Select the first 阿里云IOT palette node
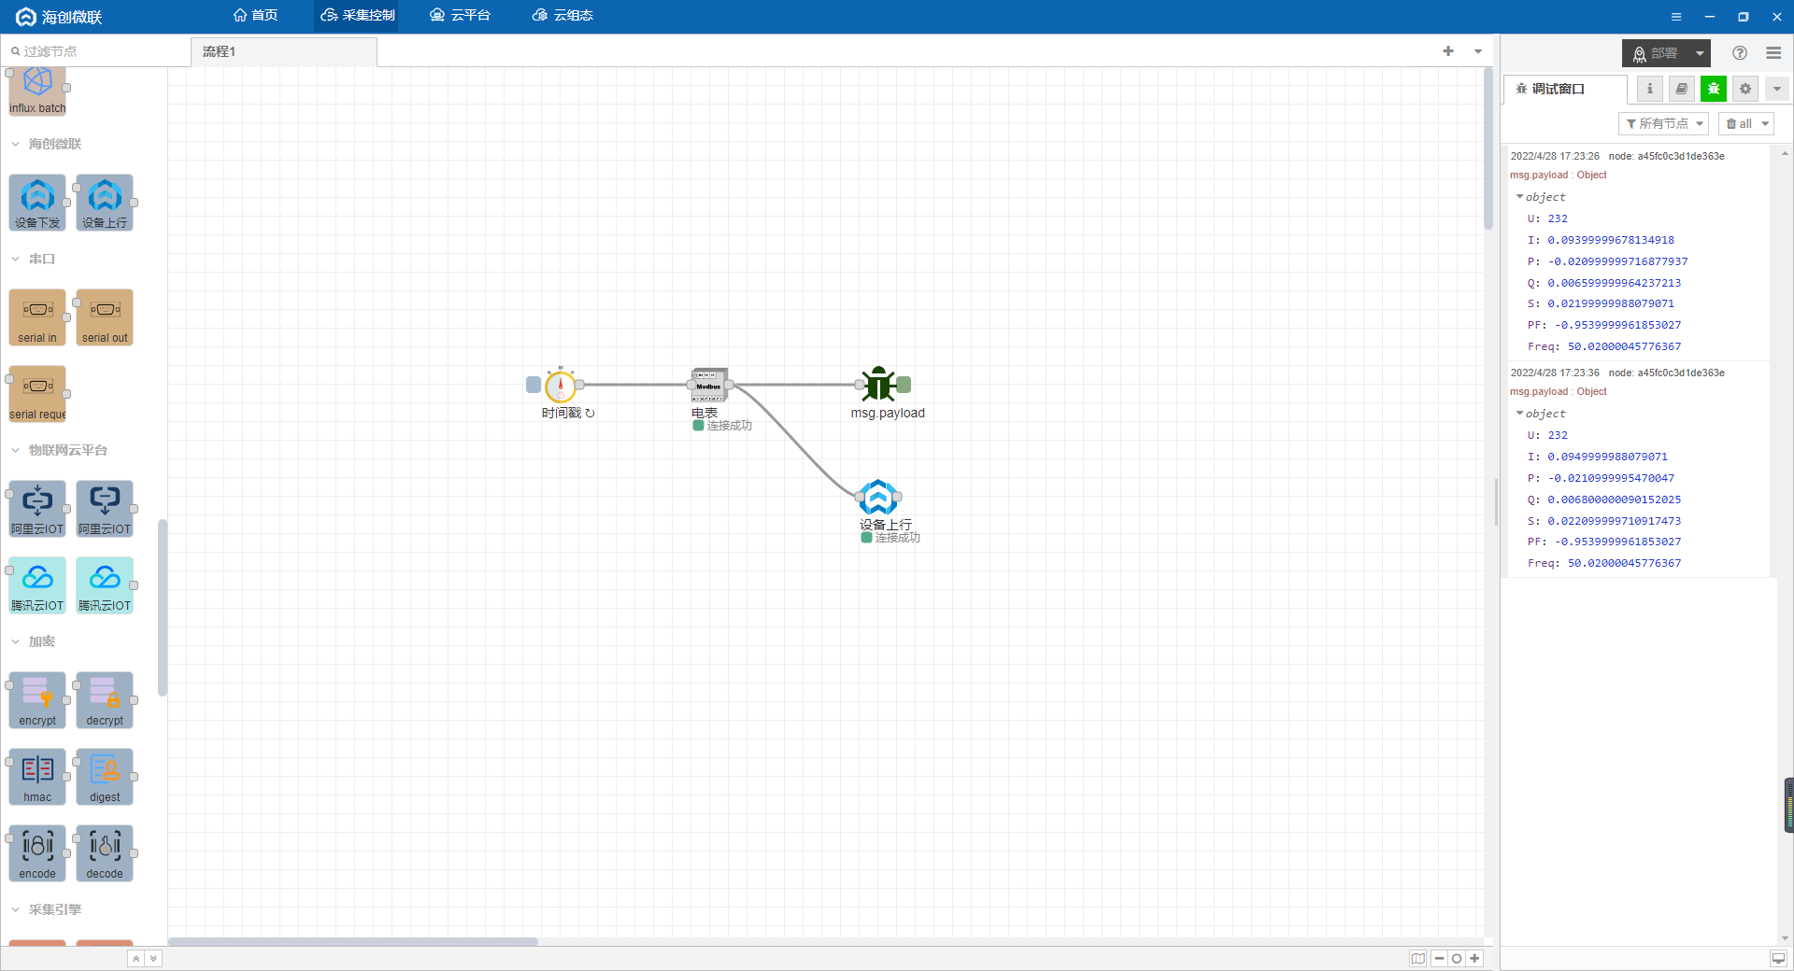 click(37, 509)
